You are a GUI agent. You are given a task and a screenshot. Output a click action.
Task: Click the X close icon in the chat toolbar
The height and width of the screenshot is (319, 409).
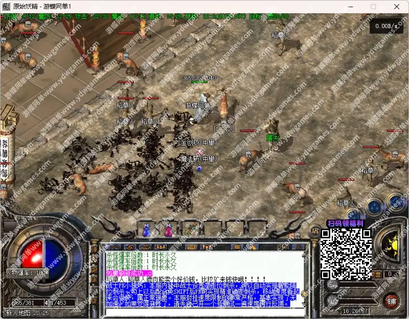[298, 247]
